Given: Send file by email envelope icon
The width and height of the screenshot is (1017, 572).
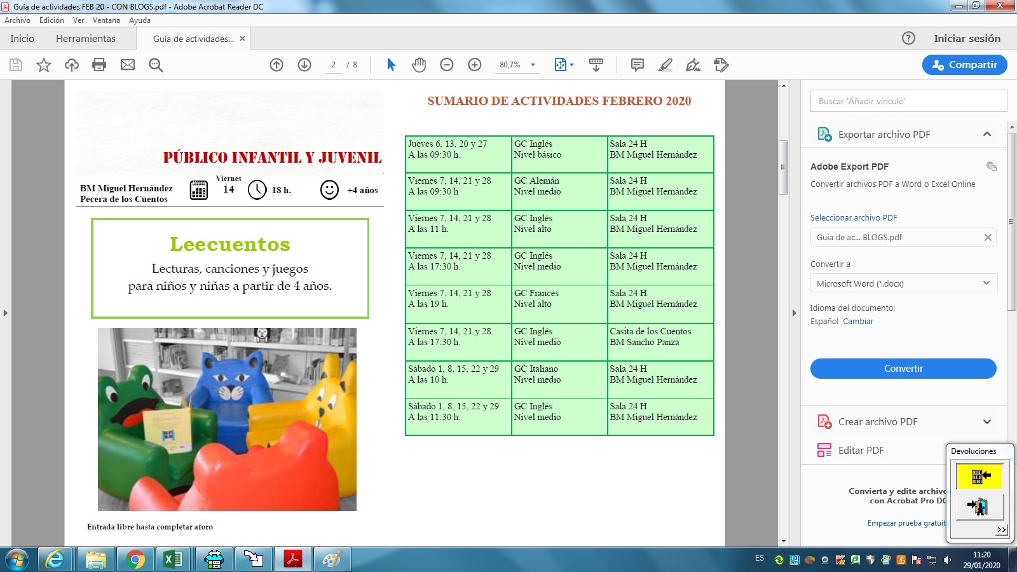Looking at the screenshot, I should point(128,65).
